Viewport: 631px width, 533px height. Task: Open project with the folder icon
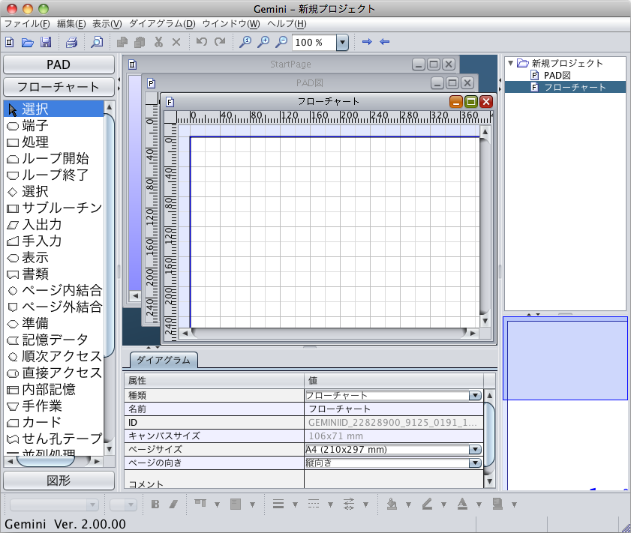(x=27, y=42)
